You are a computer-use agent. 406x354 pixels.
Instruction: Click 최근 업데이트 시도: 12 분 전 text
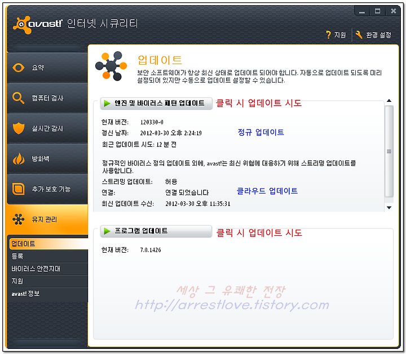coord(139,145)
